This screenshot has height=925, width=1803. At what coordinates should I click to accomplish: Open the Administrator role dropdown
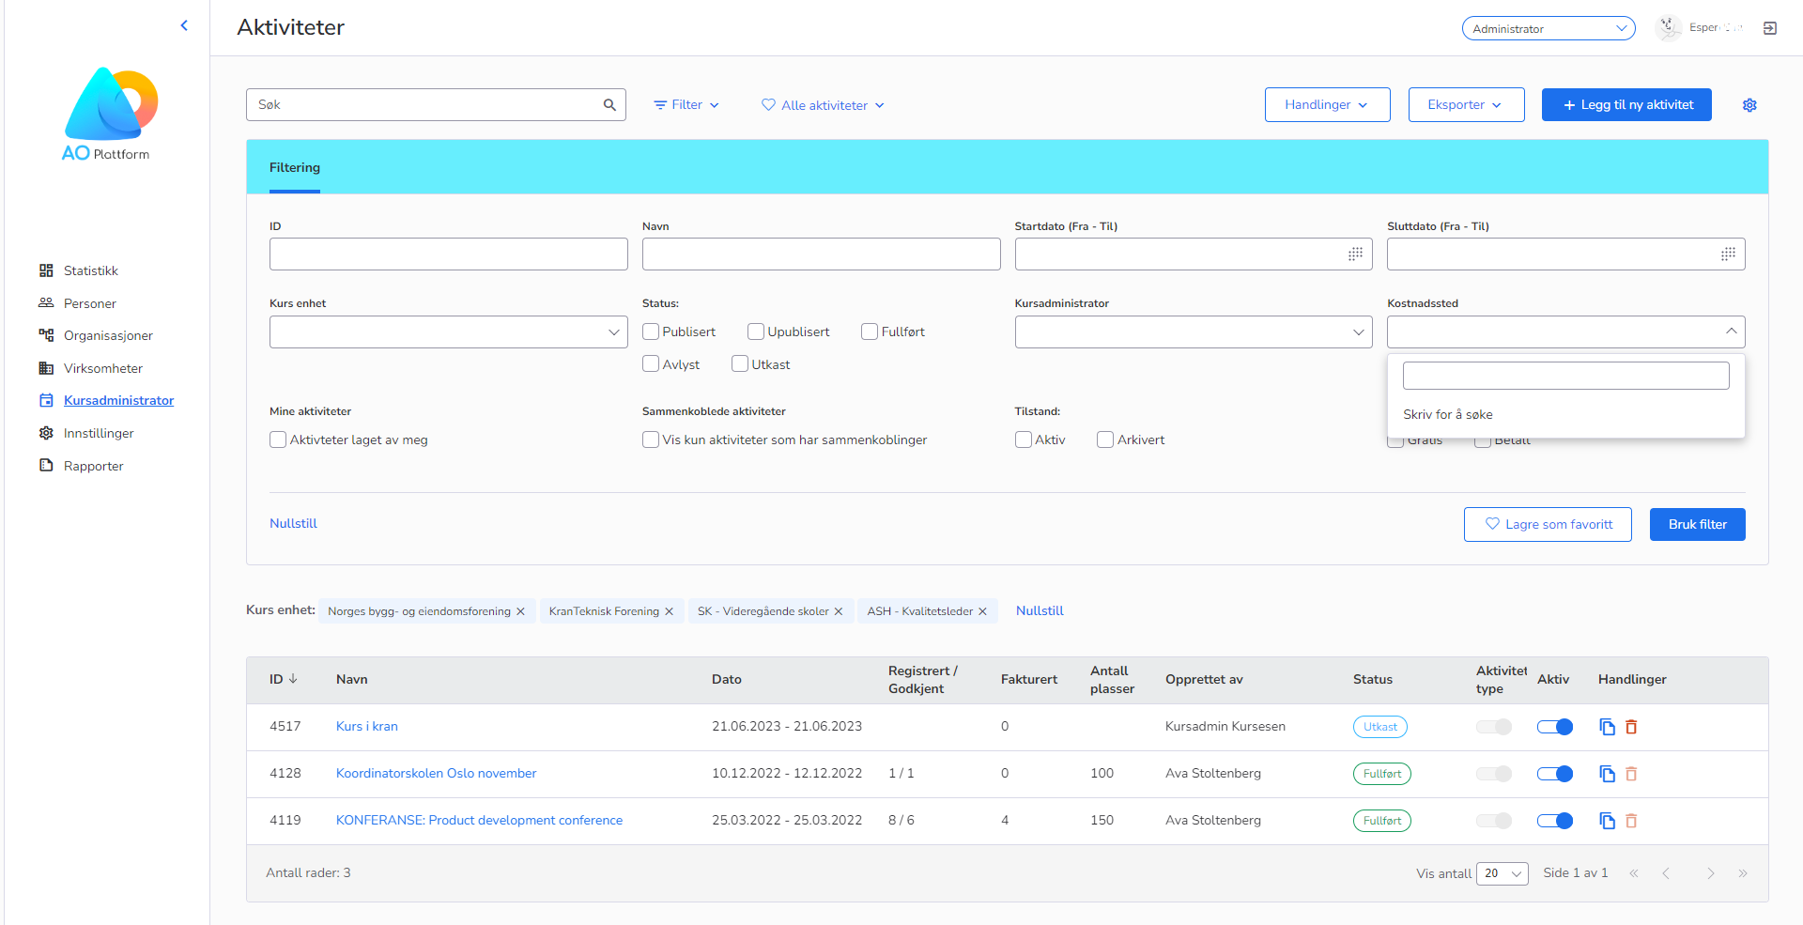click(x=1549, y=28)
